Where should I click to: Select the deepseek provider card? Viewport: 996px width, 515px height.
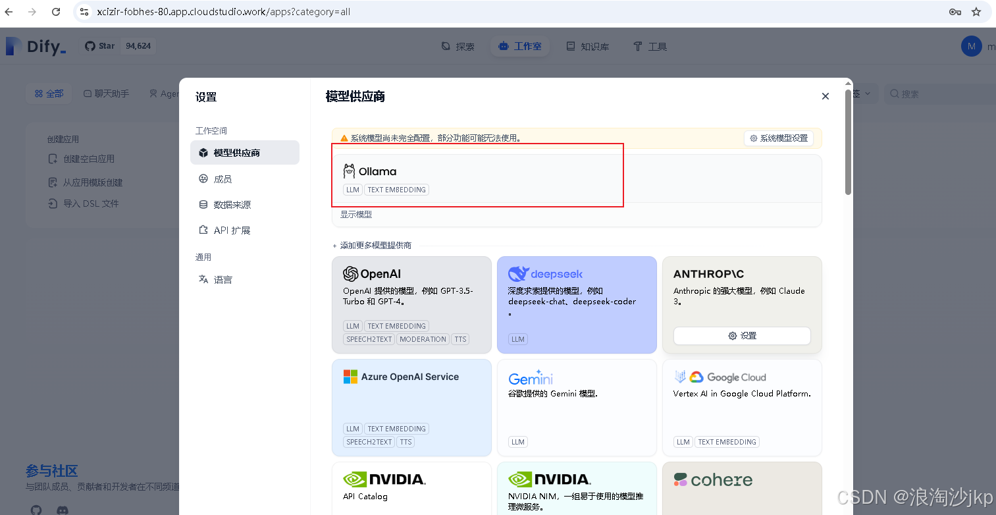pos(577,305)
